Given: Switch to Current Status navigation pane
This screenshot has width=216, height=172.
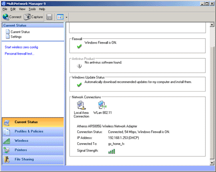Looking at the screenshot, I should (33, 122).
